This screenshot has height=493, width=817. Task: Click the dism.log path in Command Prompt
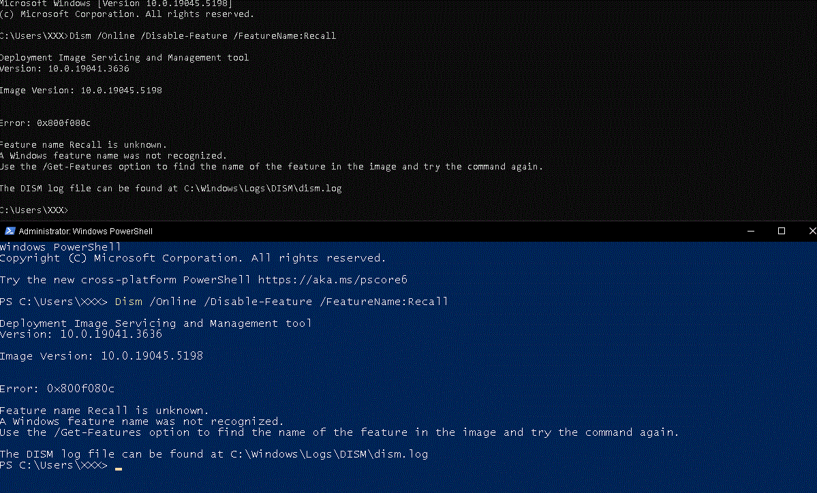click(262, 189)
